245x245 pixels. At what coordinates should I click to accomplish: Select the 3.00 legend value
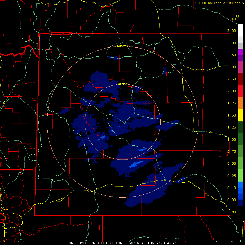tap(232, 67)
